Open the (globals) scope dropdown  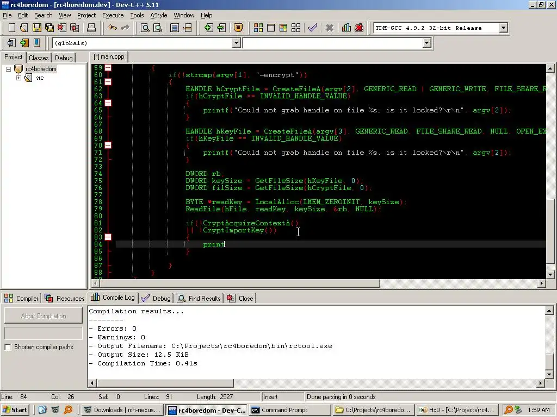tap(236, 43)
